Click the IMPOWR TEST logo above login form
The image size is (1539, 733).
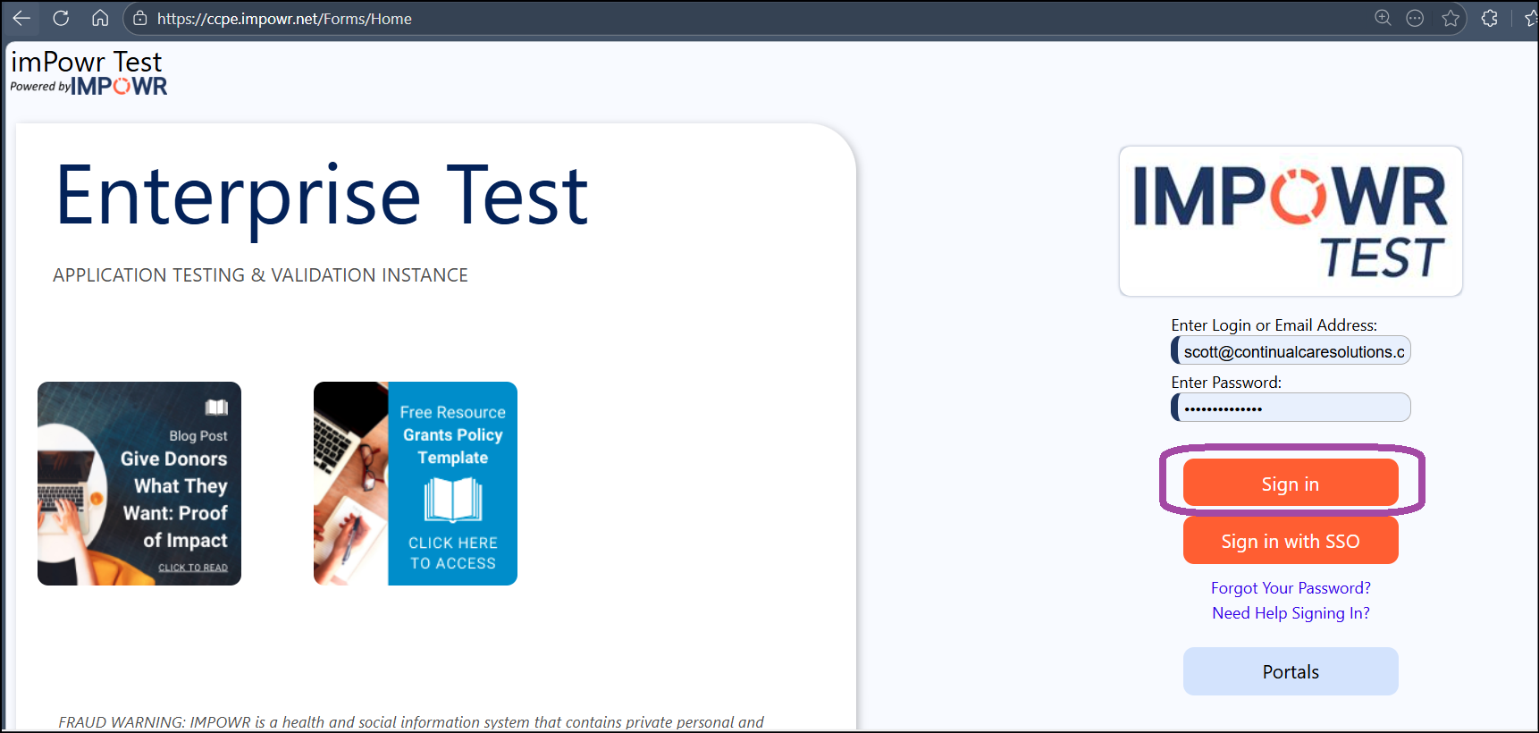1291,221
